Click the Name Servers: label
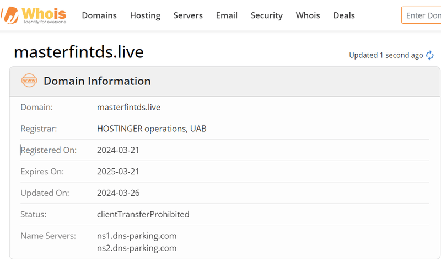 click(48, 236)
